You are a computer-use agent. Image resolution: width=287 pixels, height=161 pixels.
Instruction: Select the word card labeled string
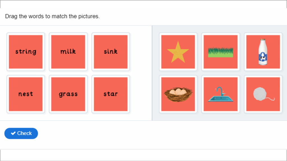(26, 52)
